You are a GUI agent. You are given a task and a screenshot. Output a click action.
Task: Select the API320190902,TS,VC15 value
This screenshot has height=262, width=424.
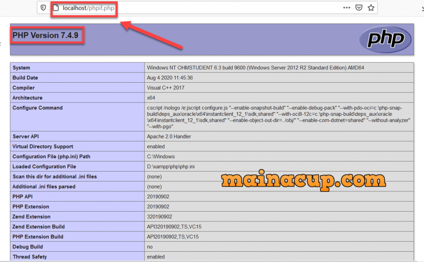(x=174, y=226)
